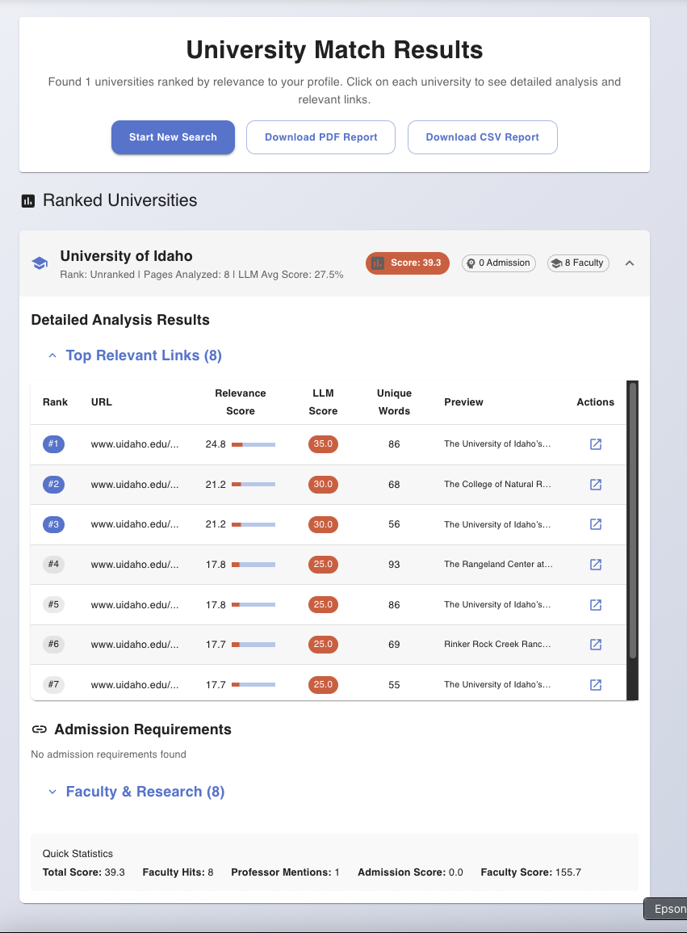Click the #6 rank badge
This screenshot has height=933, width=687.
pyautogui.click(x=53, y=645)
